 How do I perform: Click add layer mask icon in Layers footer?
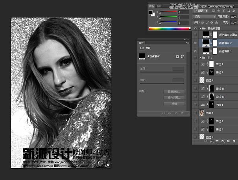[x=217, y=141]
